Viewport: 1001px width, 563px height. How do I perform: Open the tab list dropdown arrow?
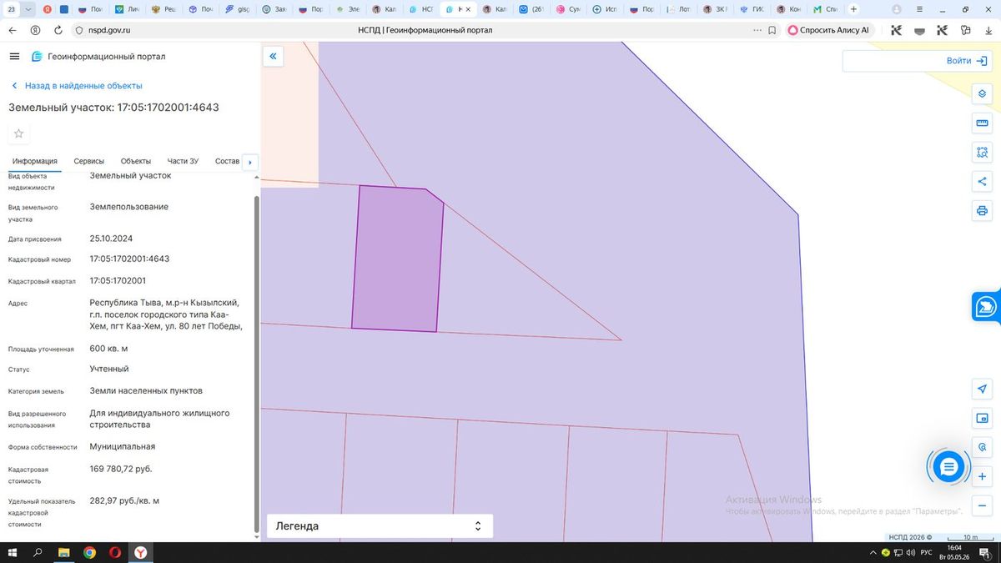(x=29, y=9)
